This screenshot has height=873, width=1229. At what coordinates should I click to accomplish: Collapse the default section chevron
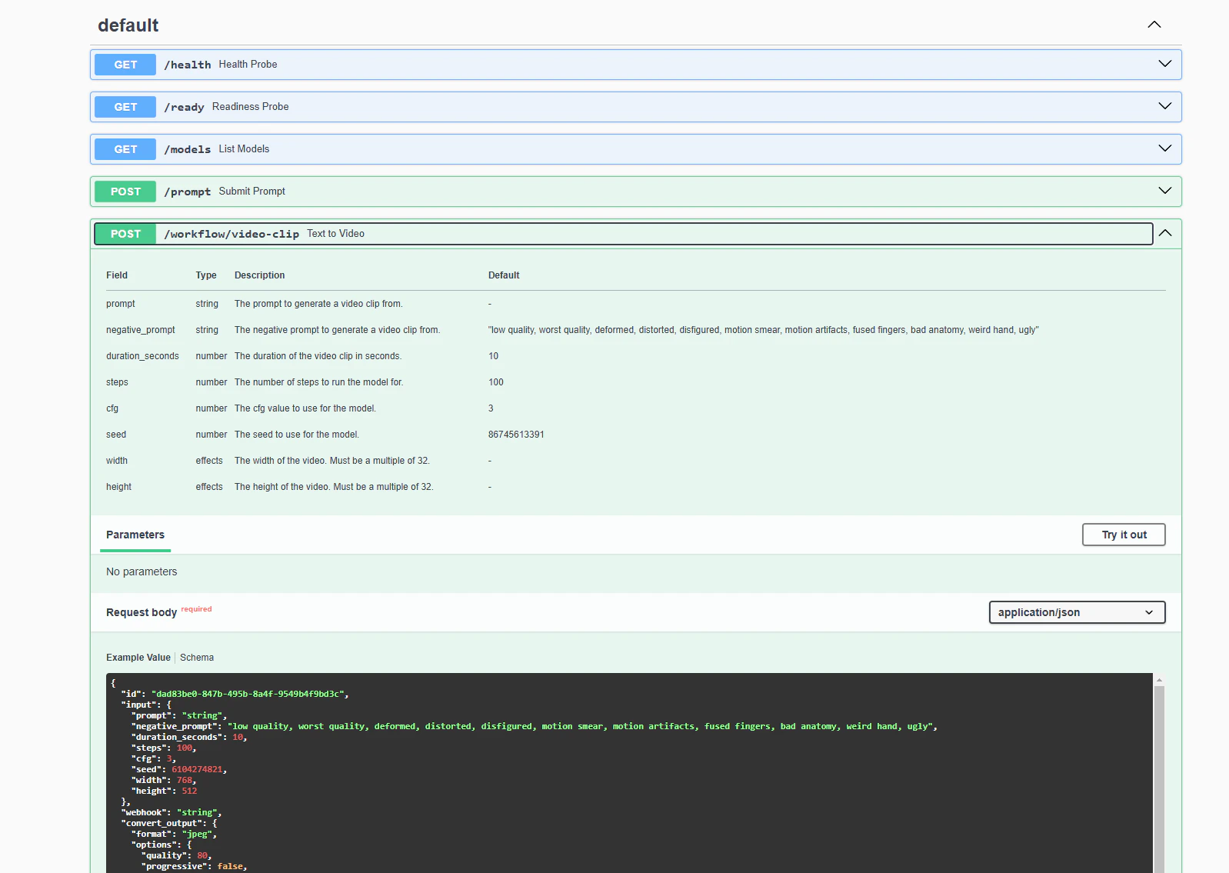1154,25
